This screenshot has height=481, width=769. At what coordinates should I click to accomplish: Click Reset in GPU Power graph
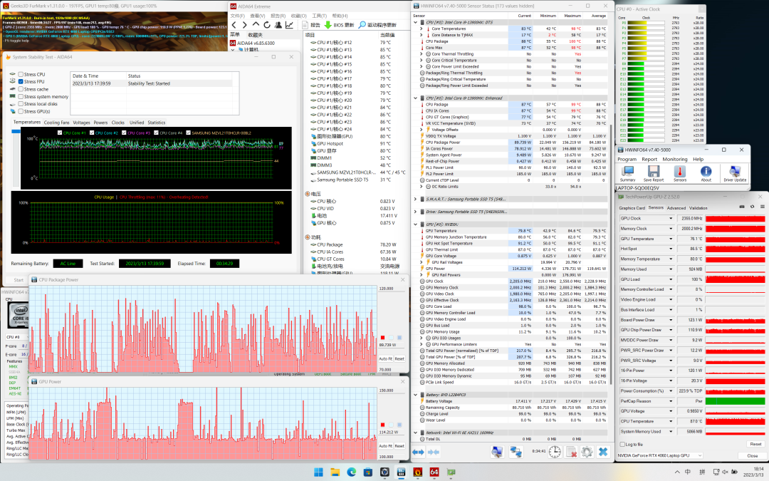pos(399,446)
